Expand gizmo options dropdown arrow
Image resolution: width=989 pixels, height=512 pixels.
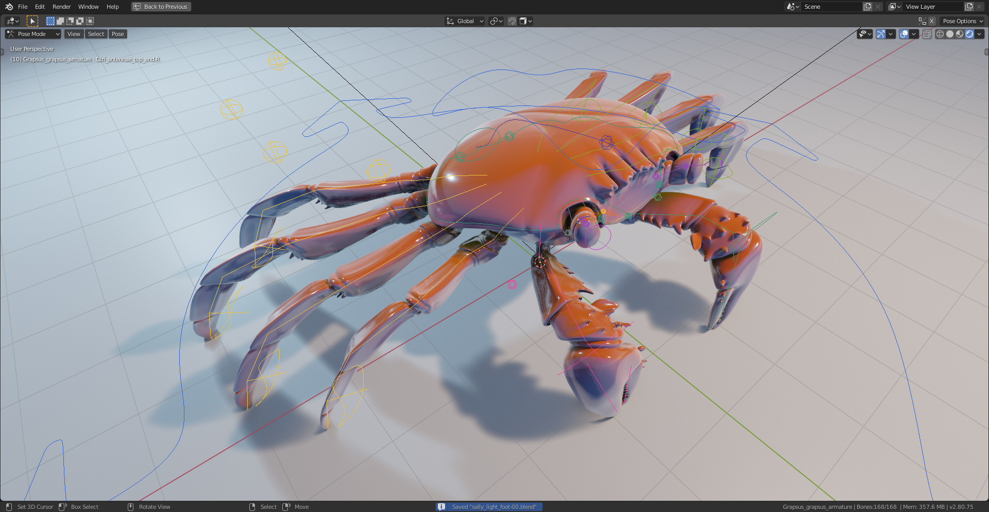[x=891, y=34]
